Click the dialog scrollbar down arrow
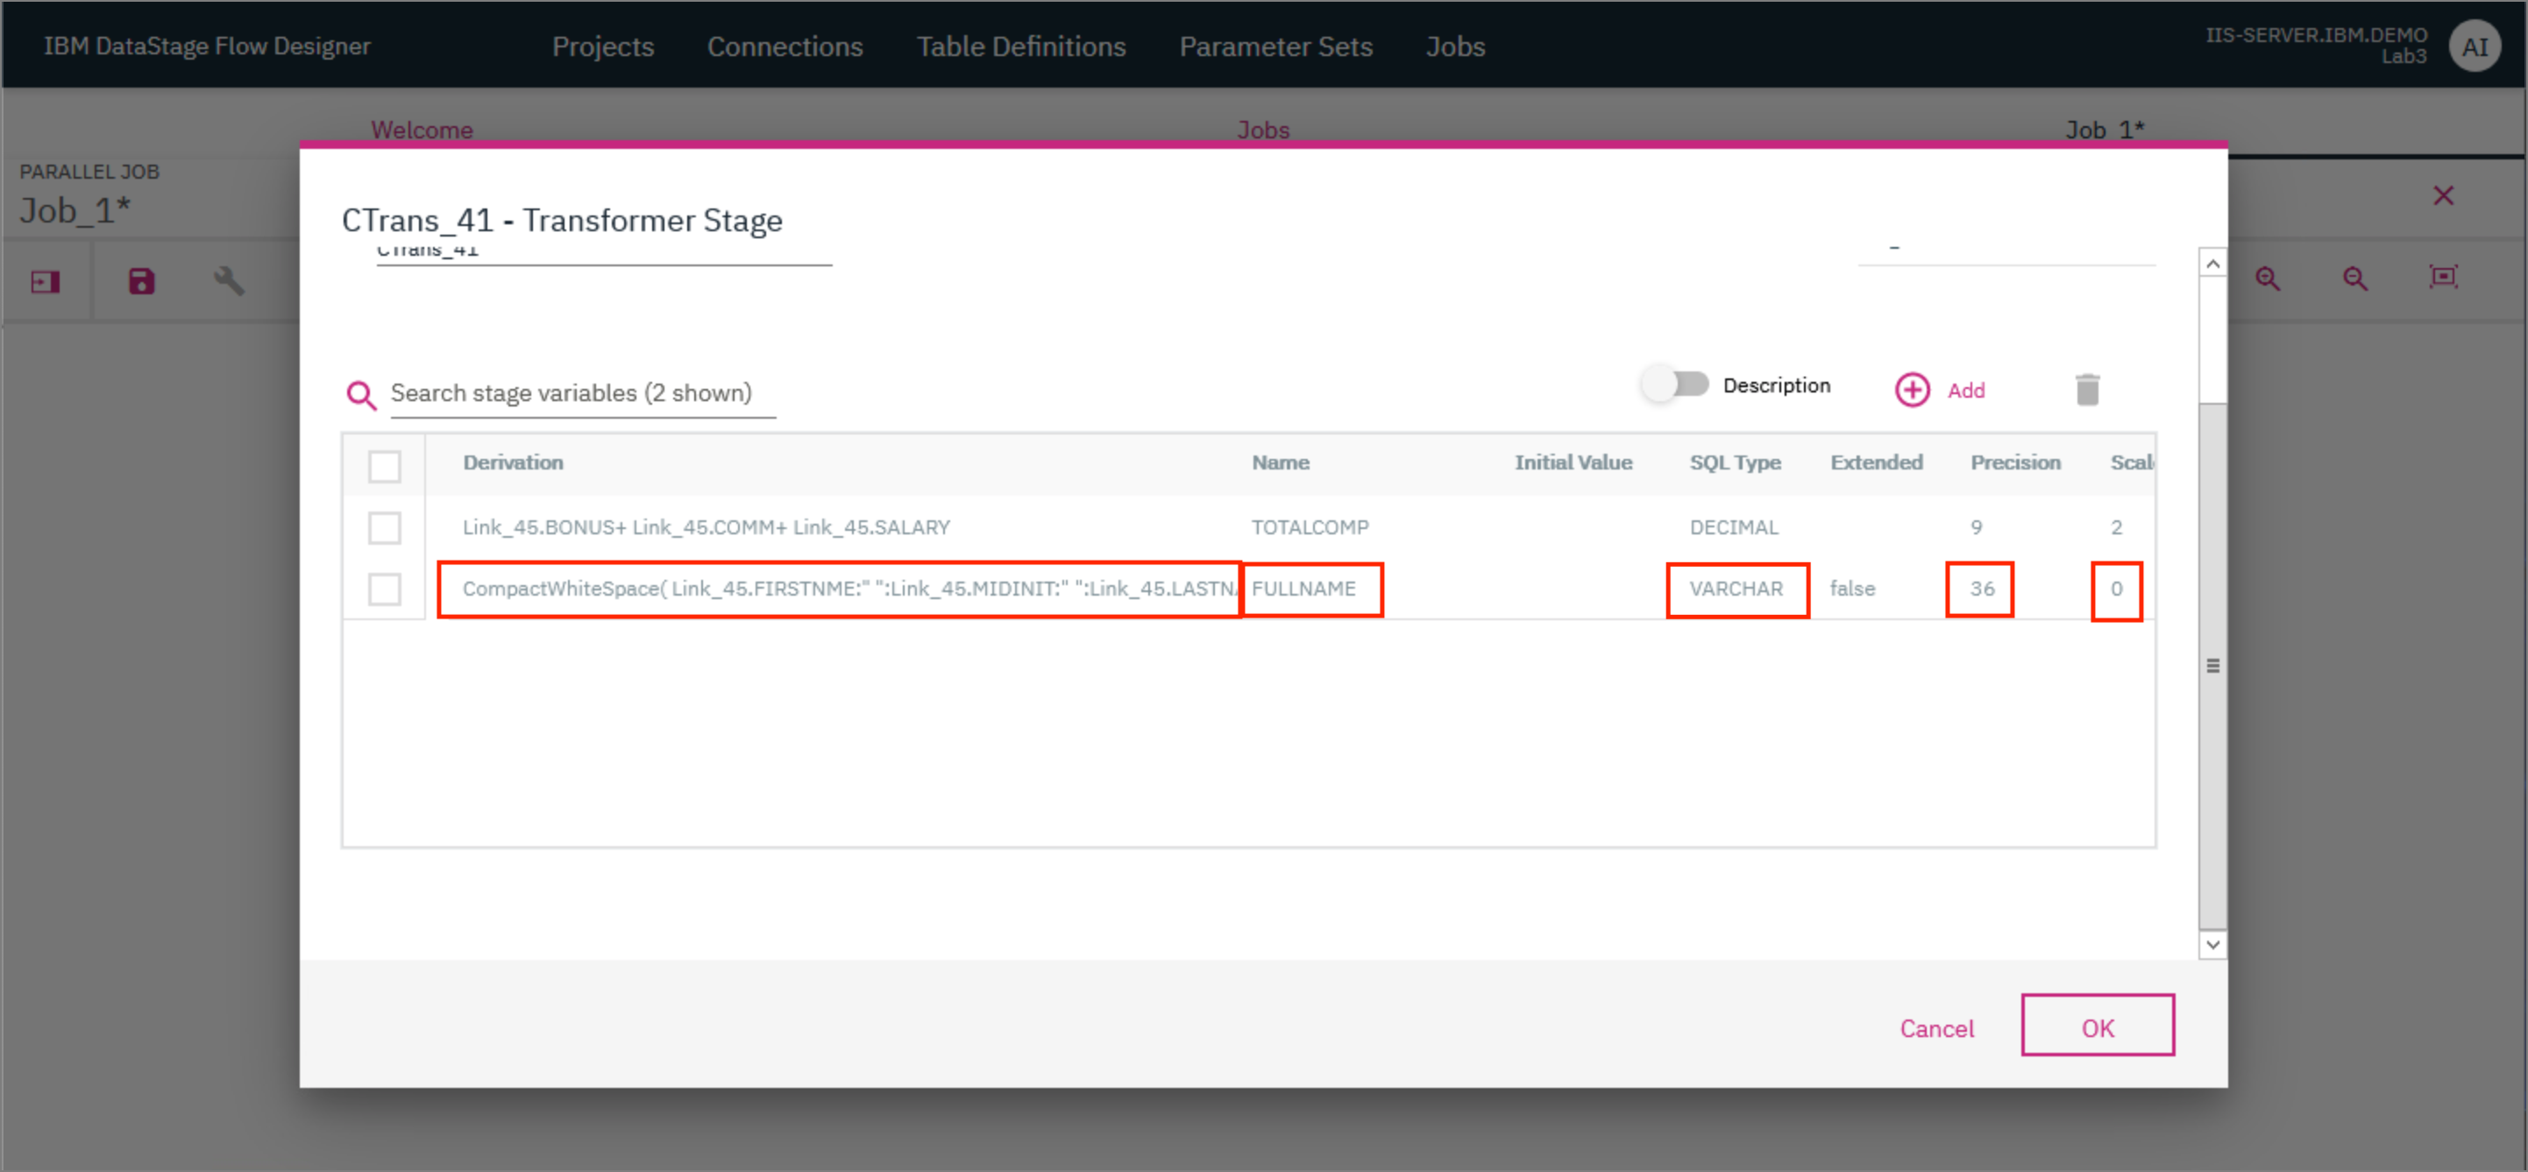Viewport: 2528px width, 1172px height. coord(2212,944)
